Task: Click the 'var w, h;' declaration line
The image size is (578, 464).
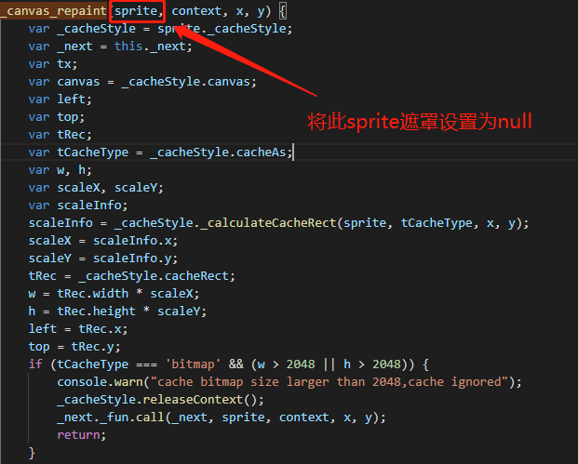Action: [x=60, y=170]
